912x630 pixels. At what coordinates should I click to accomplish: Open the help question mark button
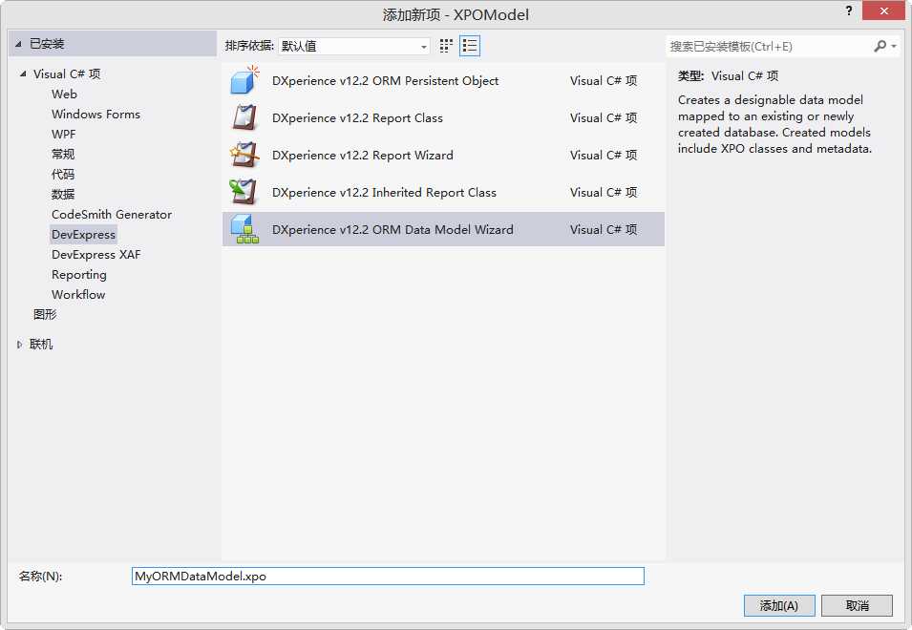(x=849, y=10)
